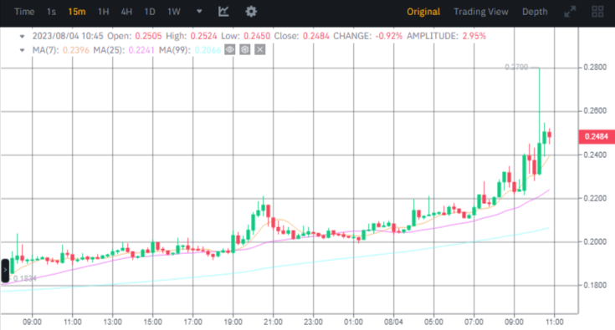The width and height of the screenshot is (615, 330).
Task: Open multi-chart grid layout icon
Action: pos(597,12)
